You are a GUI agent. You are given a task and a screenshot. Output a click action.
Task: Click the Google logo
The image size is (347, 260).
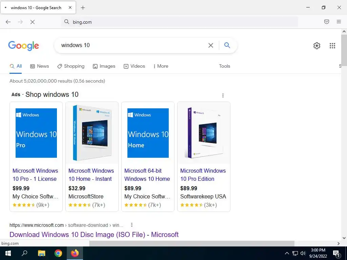24,46
